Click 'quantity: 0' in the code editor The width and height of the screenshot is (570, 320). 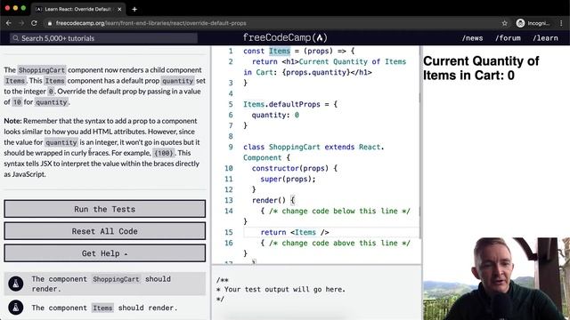pyautogui.click(x=275, y=115)
